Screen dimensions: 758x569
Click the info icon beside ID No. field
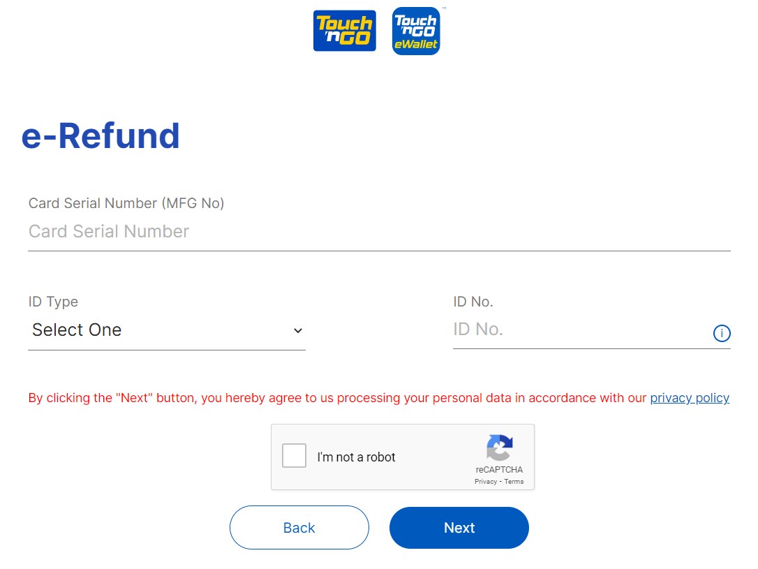pos(722,333)
